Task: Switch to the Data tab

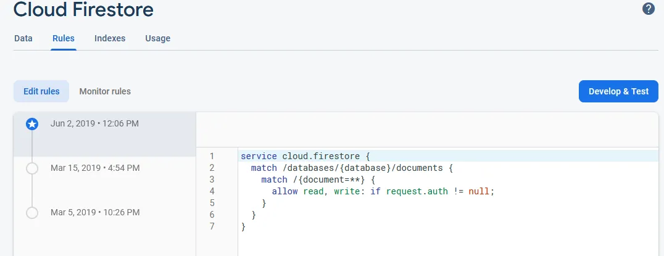Action: pyautogui.click(x=23, y=38)
